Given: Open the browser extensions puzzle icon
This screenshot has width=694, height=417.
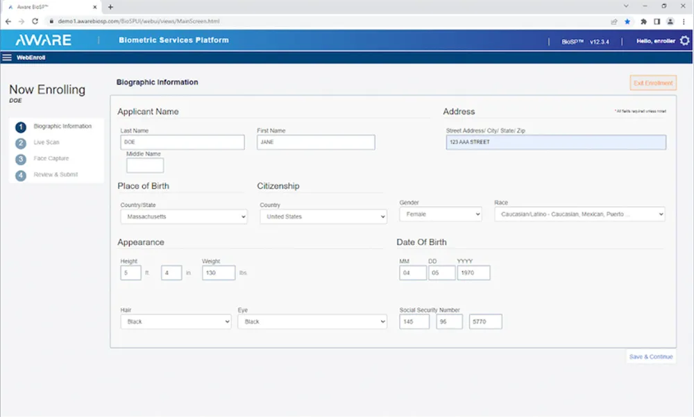Looking at the screenshot, I should tap(643, 22).
